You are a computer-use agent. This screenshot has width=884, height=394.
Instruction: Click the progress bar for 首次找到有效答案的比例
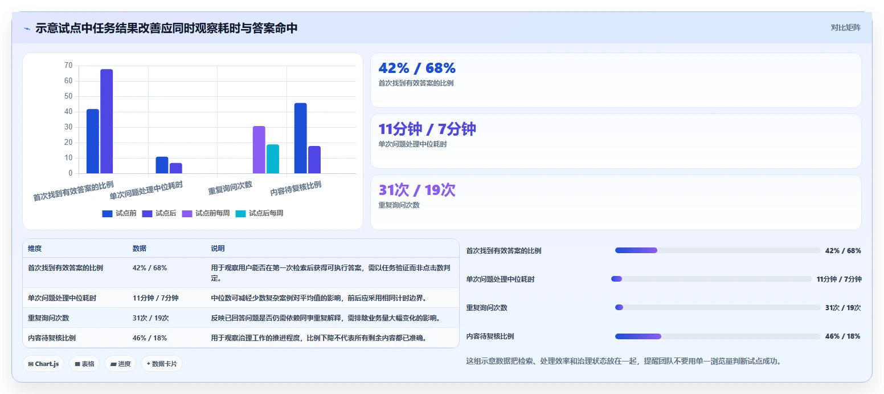pos(718,250)
